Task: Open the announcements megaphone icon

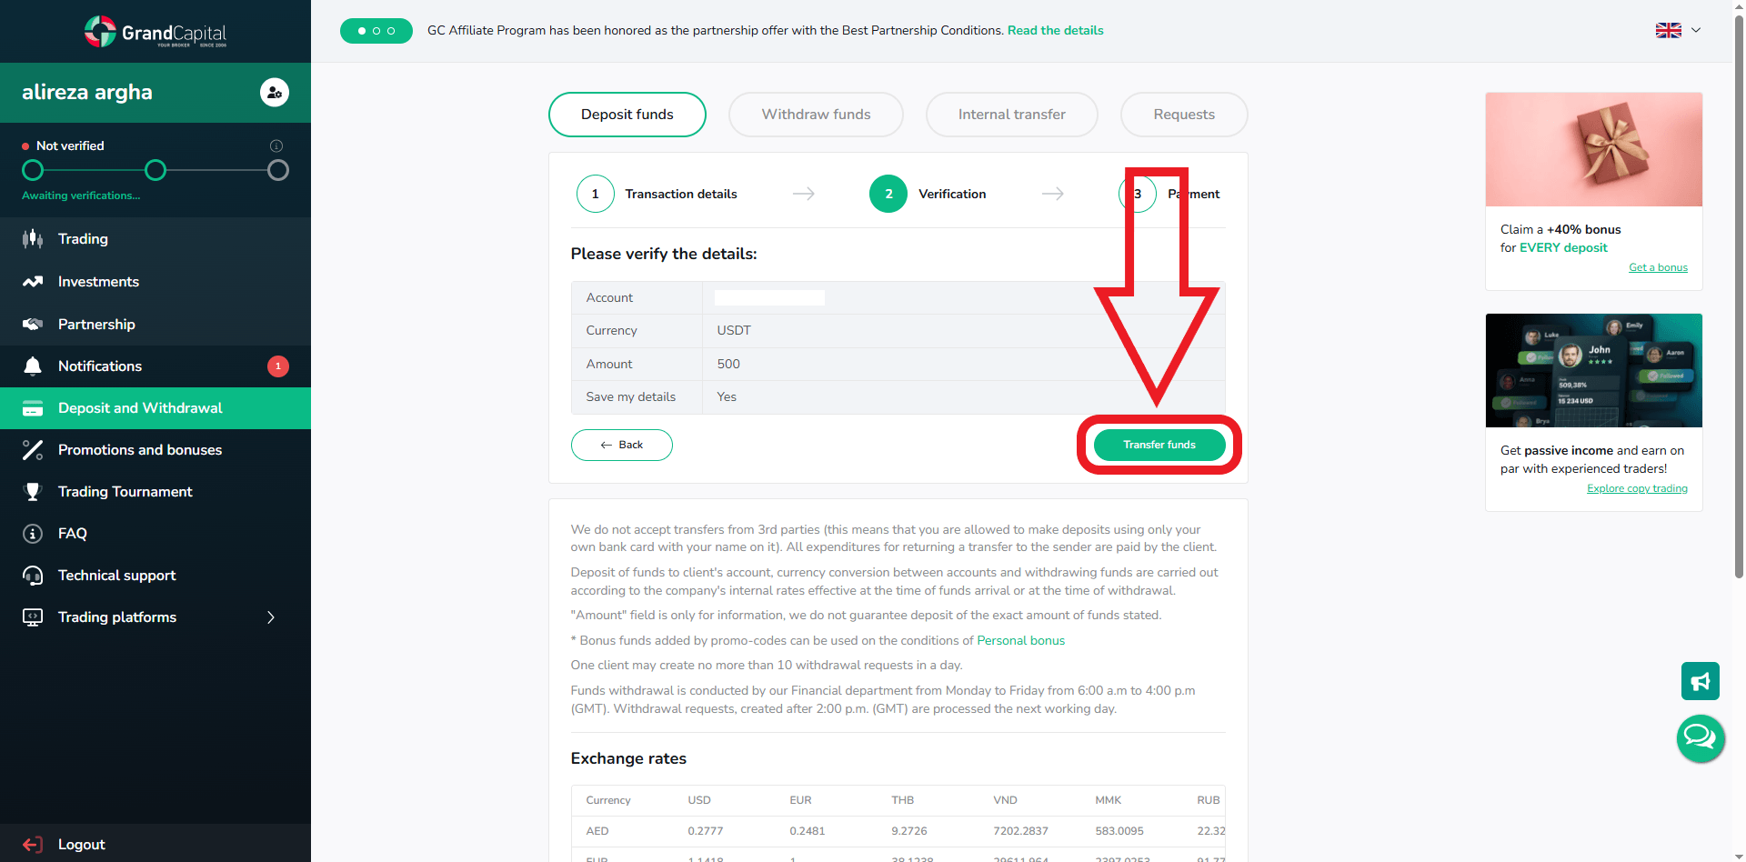Action: pos(1700,681)
